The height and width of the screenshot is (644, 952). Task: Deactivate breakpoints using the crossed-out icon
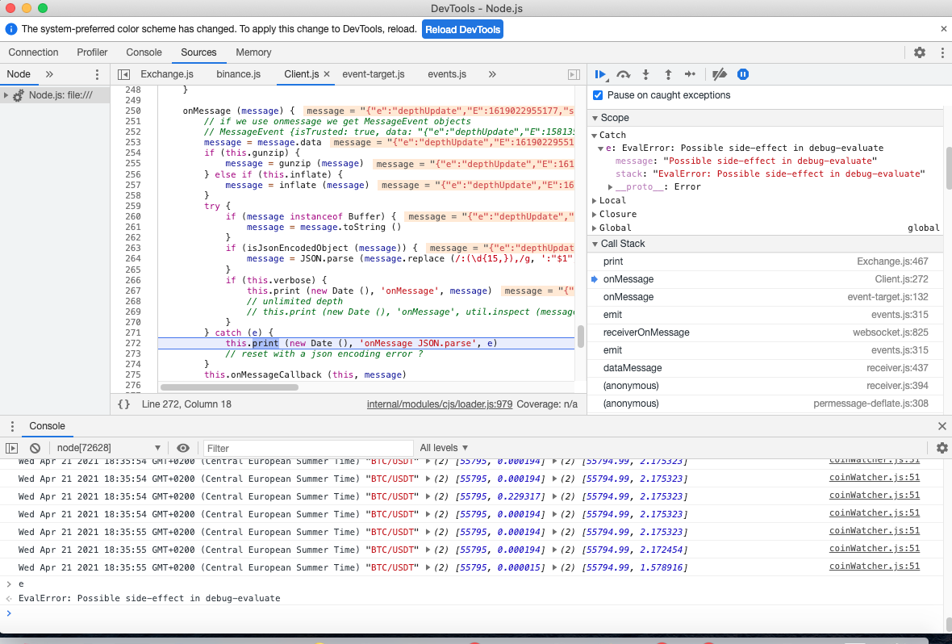click(x=719, y=73)
